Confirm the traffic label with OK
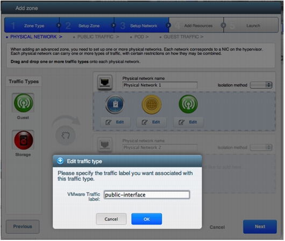 pyautogui.click(x=146, y=219)
